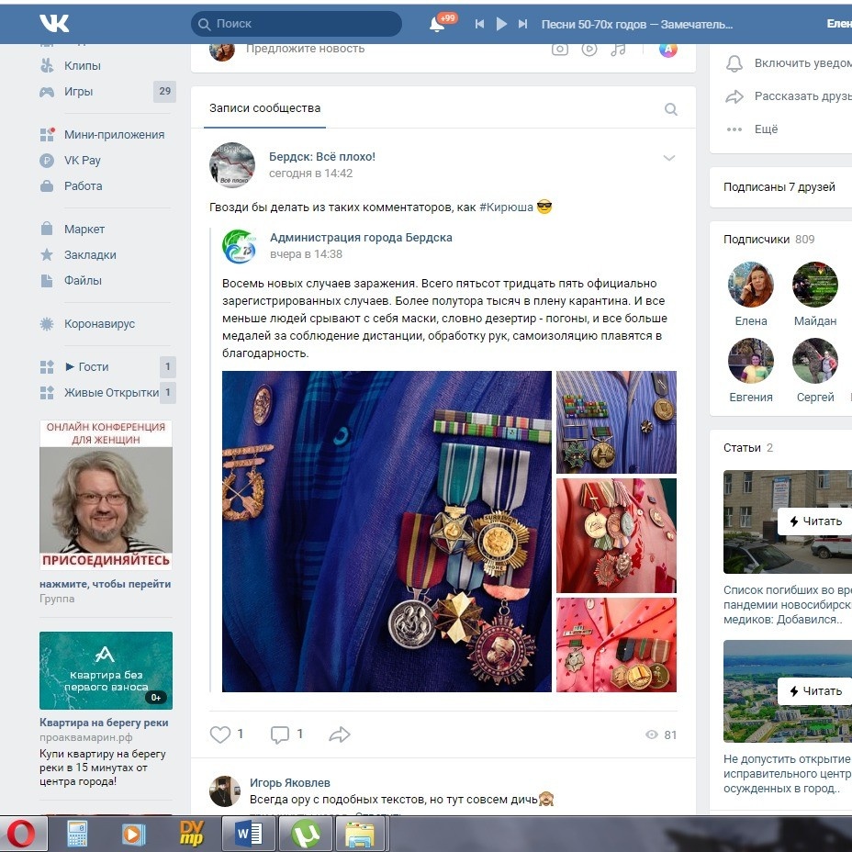Select Записи сообщества tab
The width and height of the screenshot is (852, 852).
(x=264, y=108)
